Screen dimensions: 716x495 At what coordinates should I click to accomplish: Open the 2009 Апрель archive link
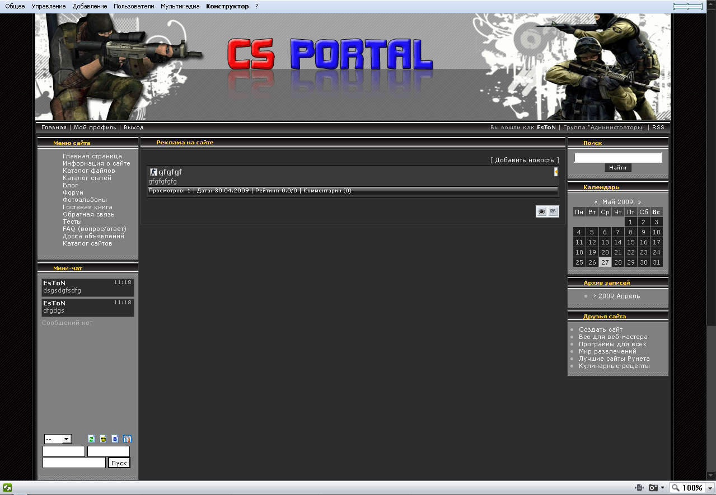pyautogui.click(x=619, y=296)
